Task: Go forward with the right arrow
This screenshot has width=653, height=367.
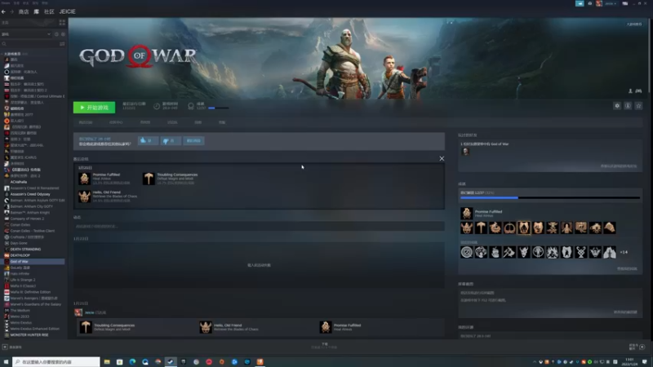Action: tap(11, 11)
